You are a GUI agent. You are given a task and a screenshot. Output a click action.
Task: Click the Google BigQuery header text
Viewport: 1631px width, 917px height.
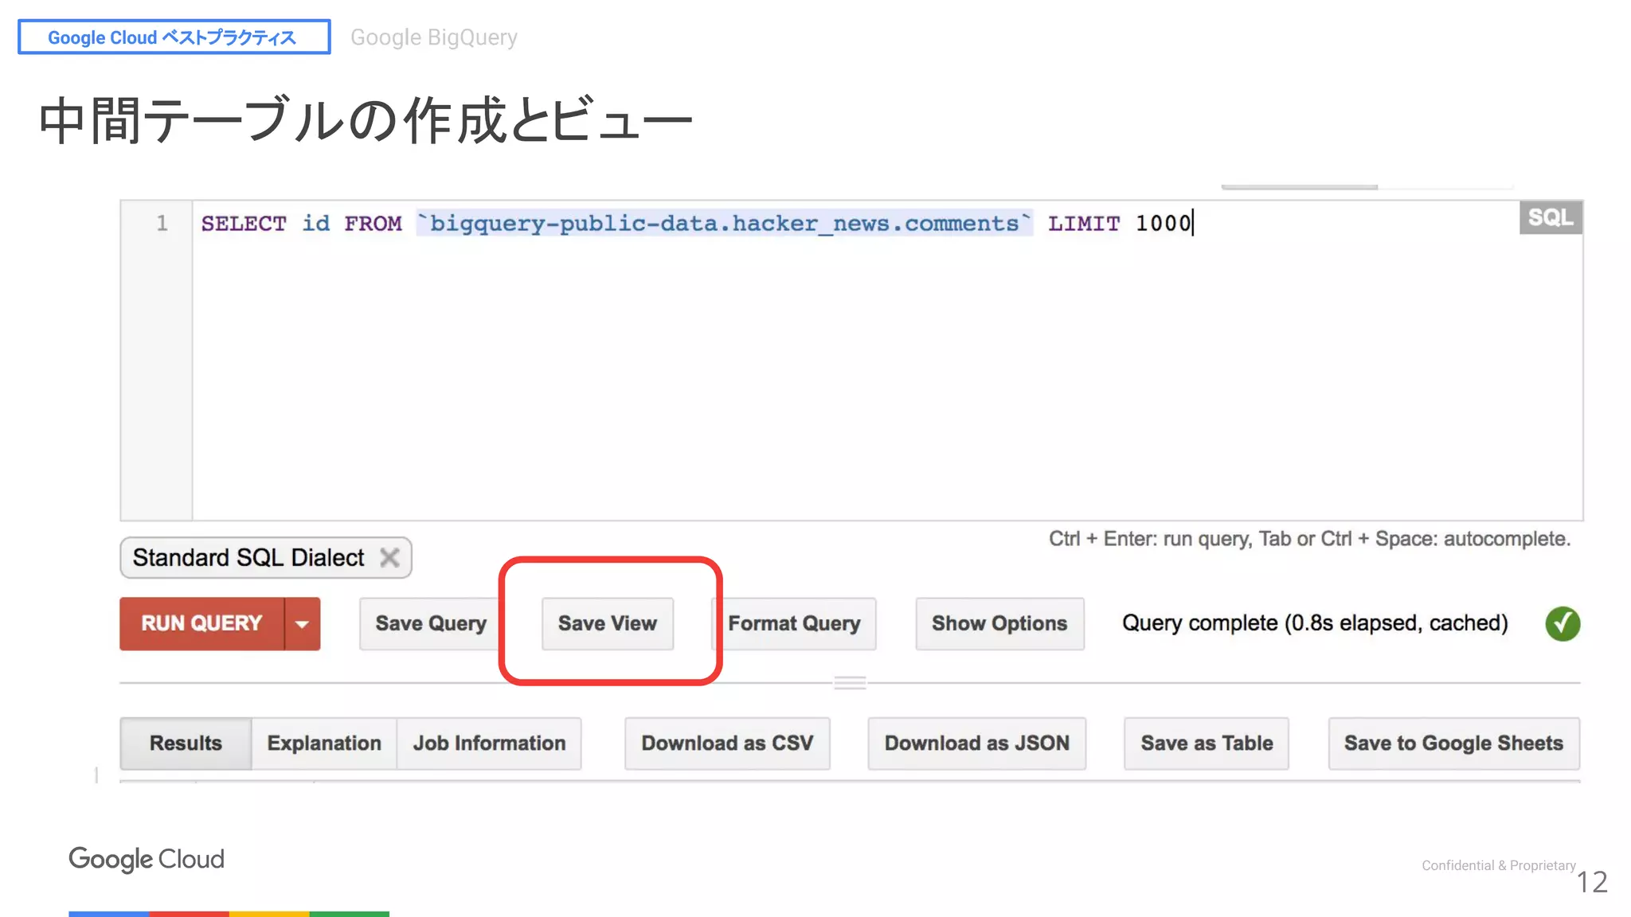click(434, 37)
